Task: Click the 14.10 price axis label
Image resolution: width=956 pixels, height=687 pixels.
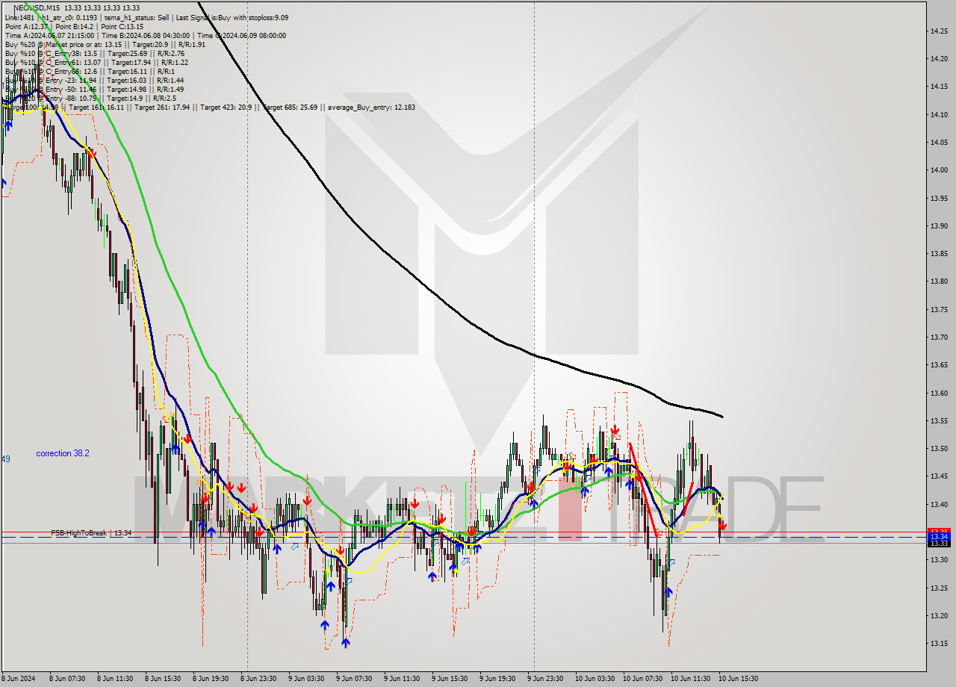Action: coord(940,114)
